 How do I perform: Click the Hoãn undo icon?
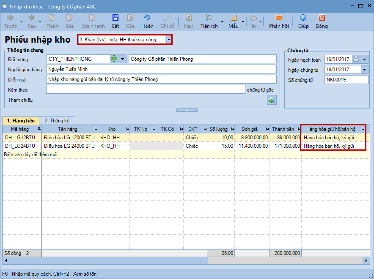(x=147, y=18)
